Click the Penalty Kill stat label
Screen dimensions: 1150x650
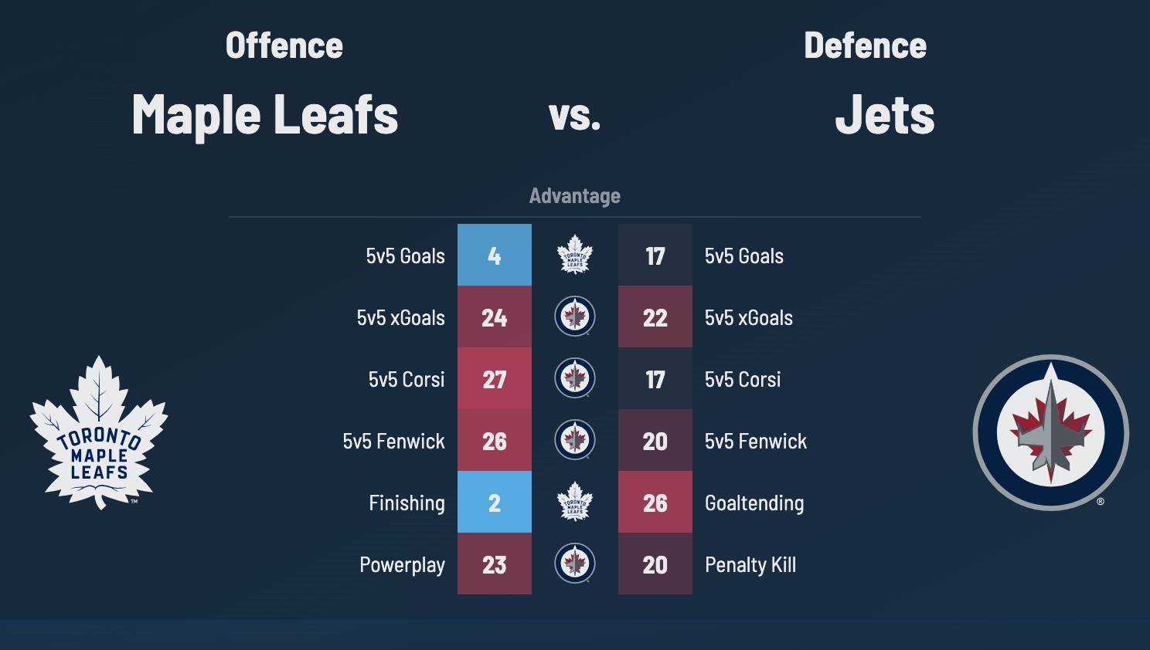[750, 565]
